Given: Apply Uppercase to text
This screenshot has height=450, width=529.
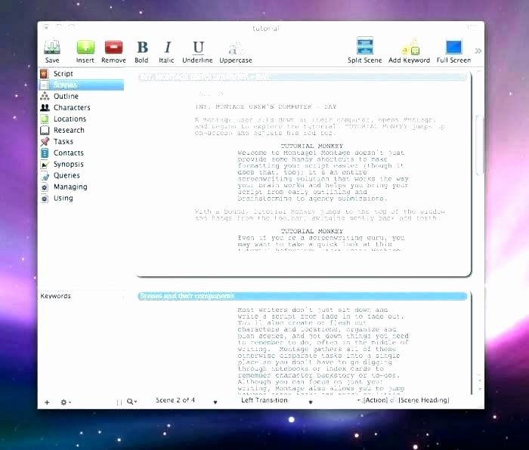Looking at the screenshot, I should [236, 51].
